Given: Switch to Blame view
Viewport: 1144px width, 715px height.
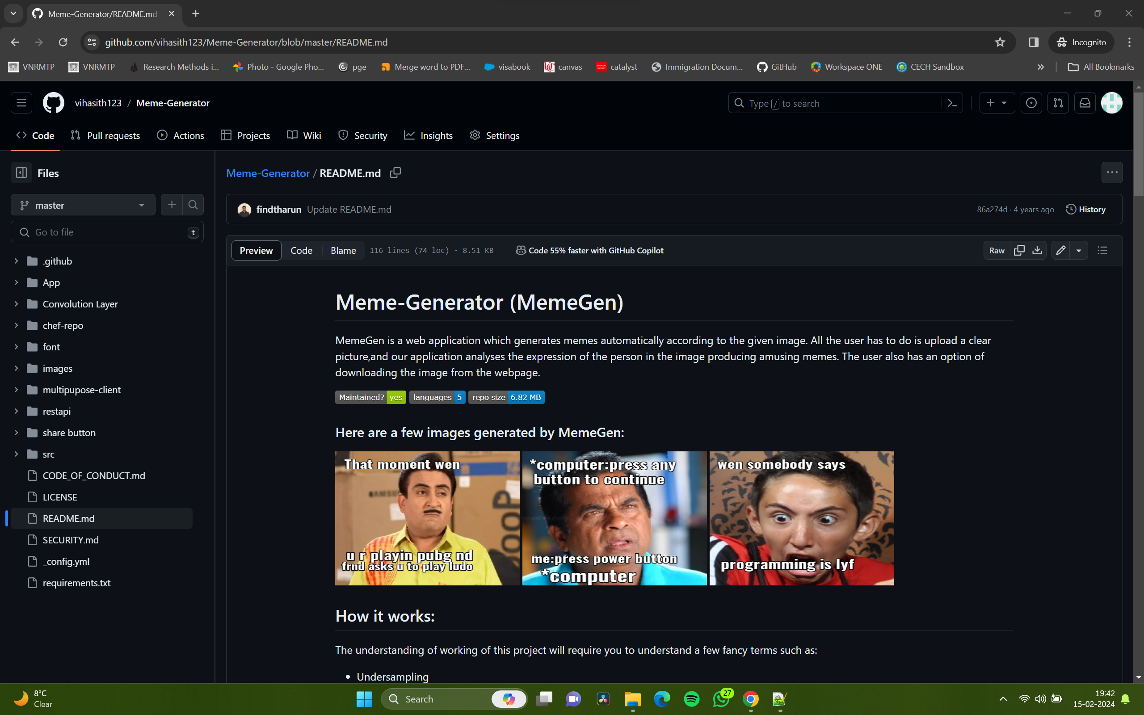Looking at the screenshot, I should pos(343,250).
